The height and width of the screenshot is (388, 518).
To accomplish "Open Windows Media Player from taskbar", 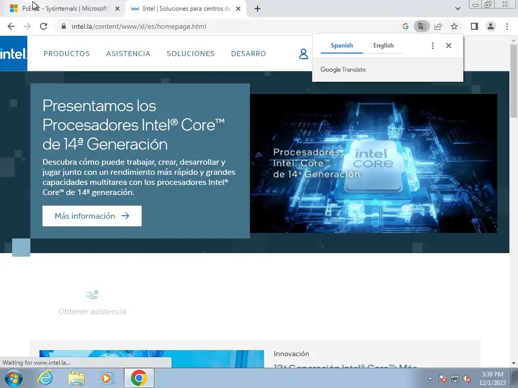I will point(107,378).
